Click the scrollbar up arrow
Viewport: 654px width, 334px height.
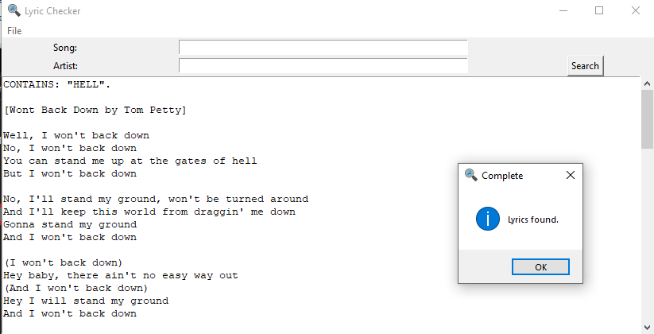coord(647,83)
